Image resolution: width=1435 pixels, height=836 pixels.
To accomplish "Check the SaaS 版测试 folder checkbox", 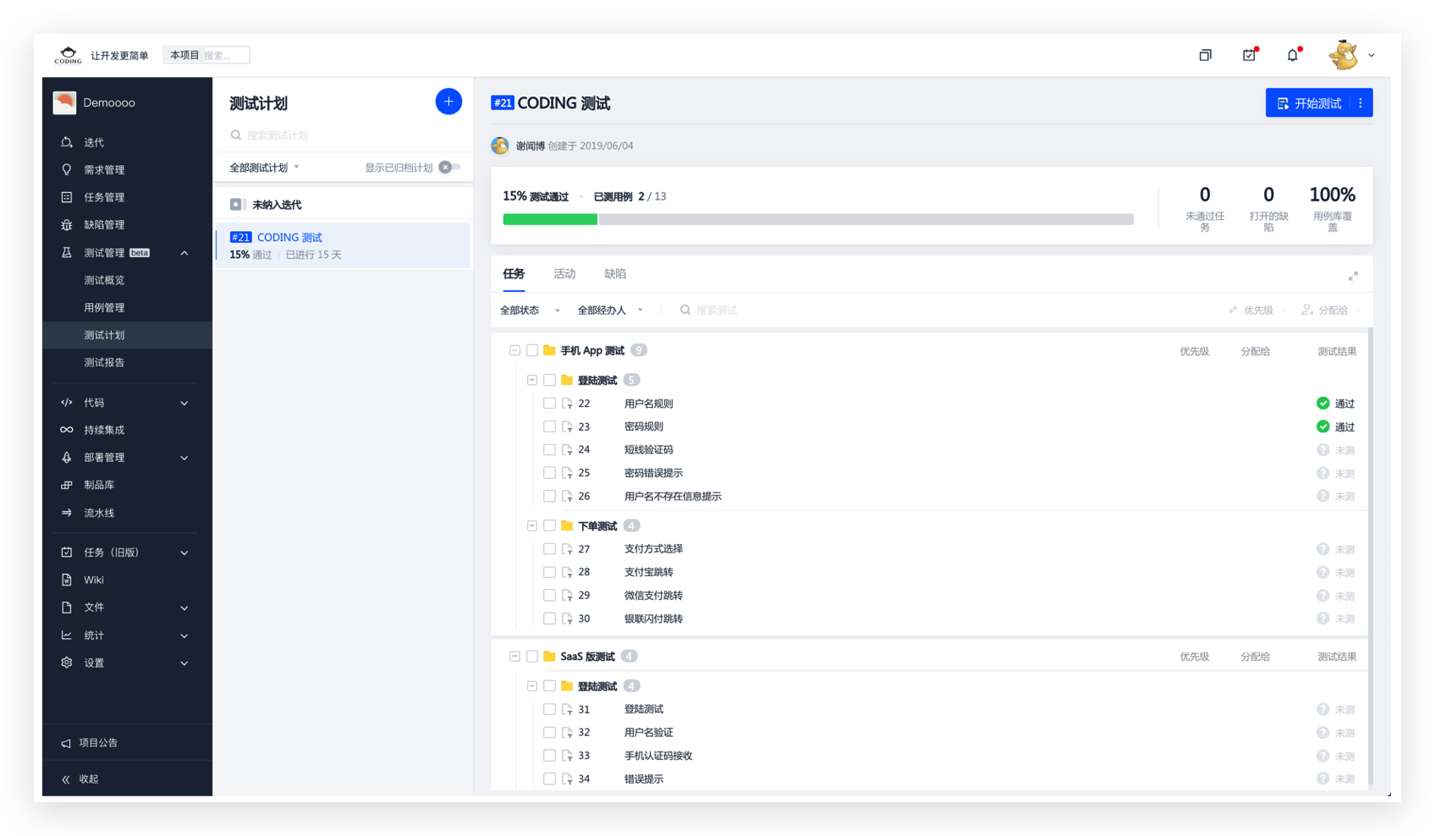I will click(x=532, y=657).
